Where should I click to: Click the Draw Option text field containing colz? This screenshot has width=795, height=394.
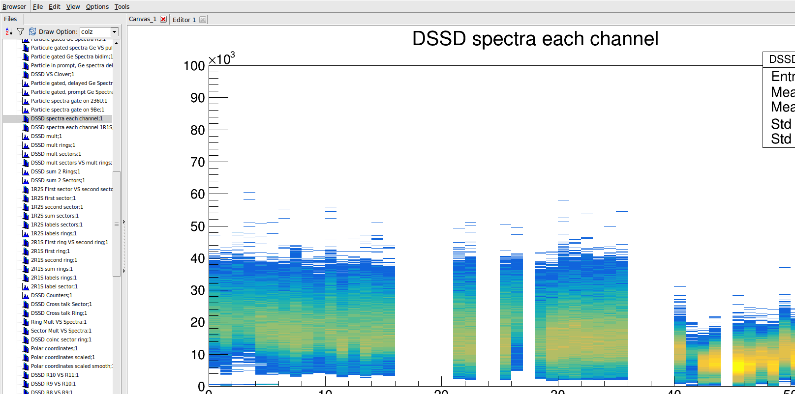(x=94, y=32)
